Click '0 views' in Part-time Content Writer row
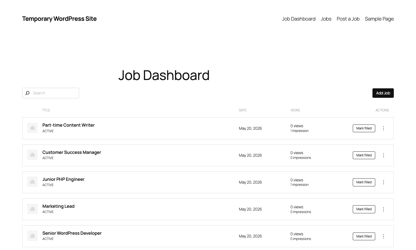The image size is (416, 250). click(297, 126)
